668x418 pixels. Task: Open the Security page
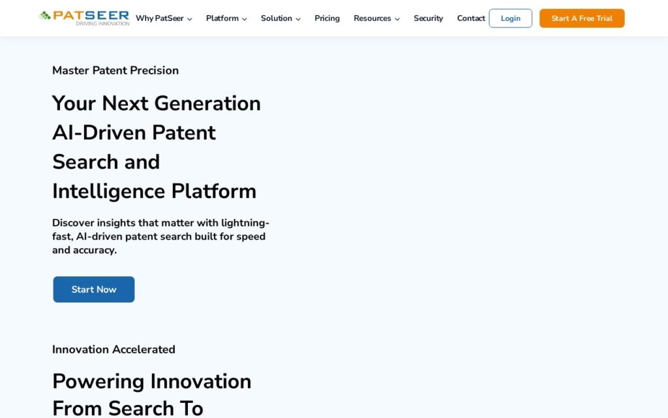(428, 18)
